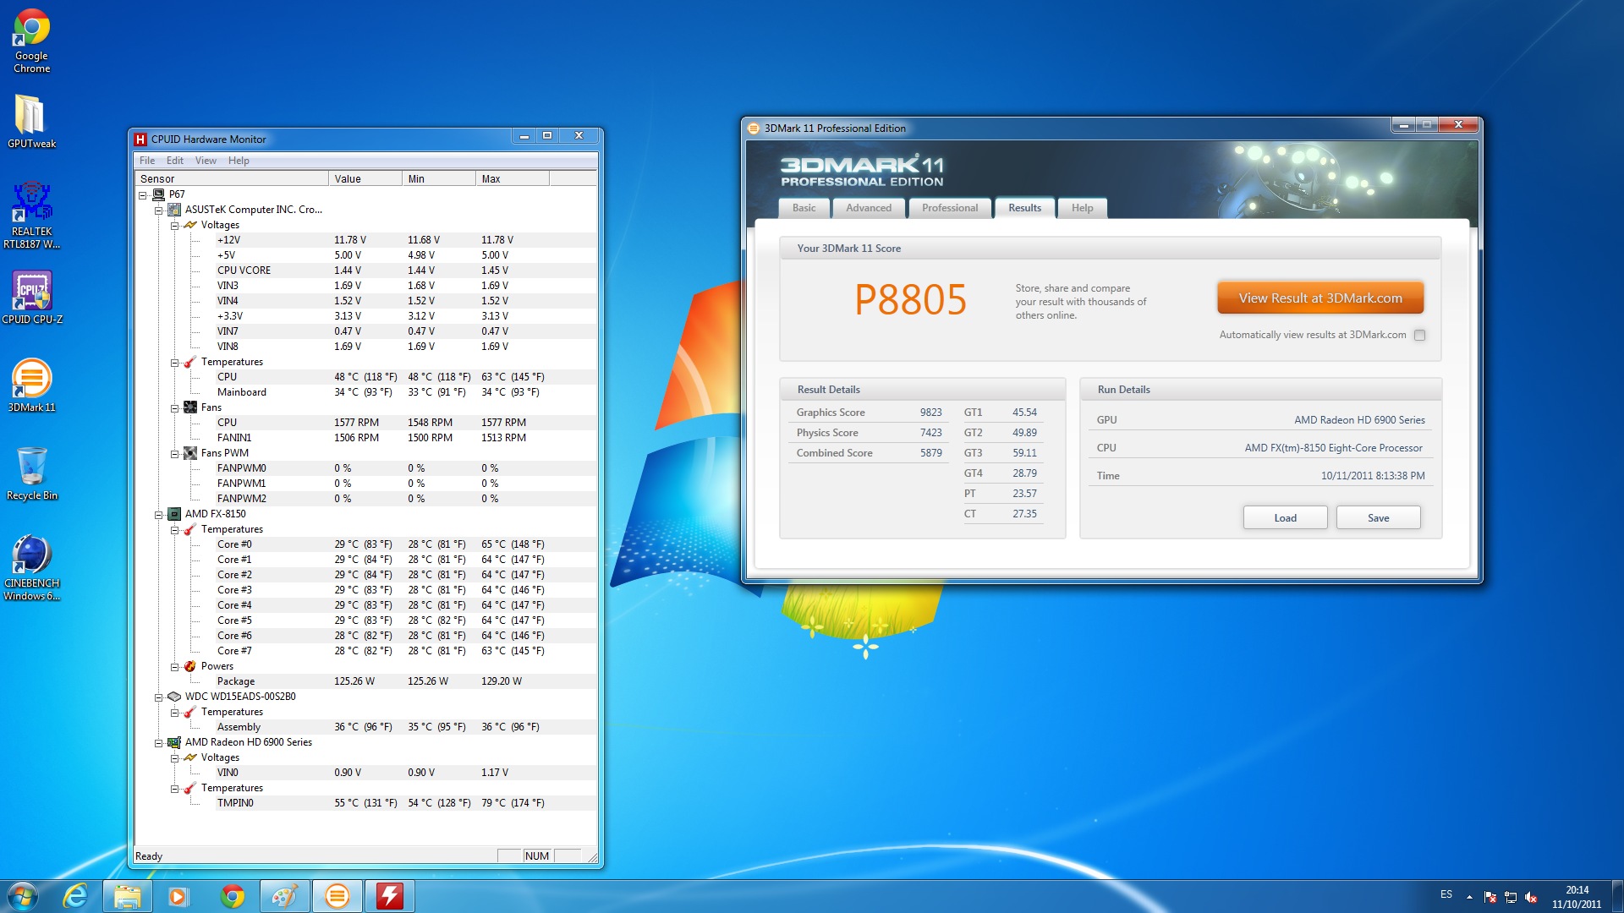Click the CINEBENCH desktop icon
The image size is (1624, 913).
click(x=32, y=558)
